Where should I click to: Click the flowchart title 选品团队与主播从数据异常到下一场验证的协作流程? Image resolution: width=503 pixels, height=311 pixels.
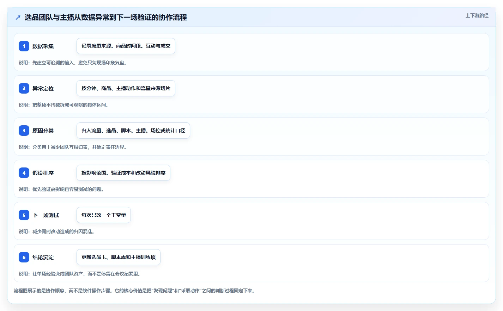[x=106, y=17]
